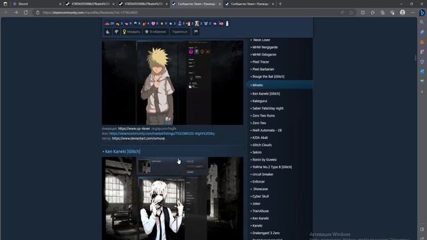Open Glitch Clouds in the index
The image size is (427, 240).
(x=262, y=145)
